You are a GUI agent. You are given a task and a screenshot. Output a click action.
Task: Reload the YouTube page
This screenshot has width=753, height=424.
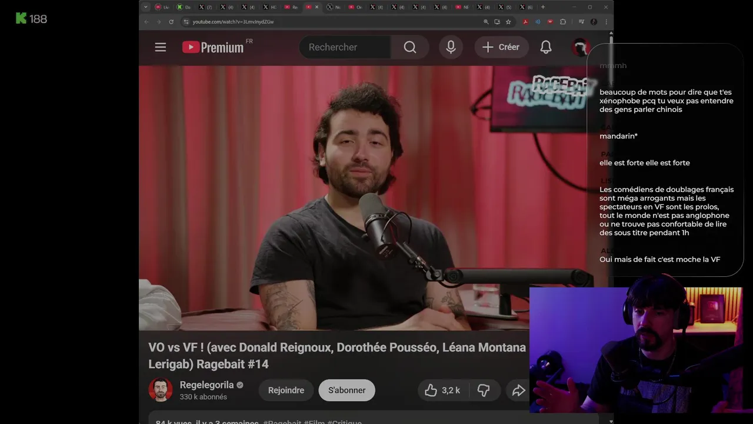tap(171, 22)
